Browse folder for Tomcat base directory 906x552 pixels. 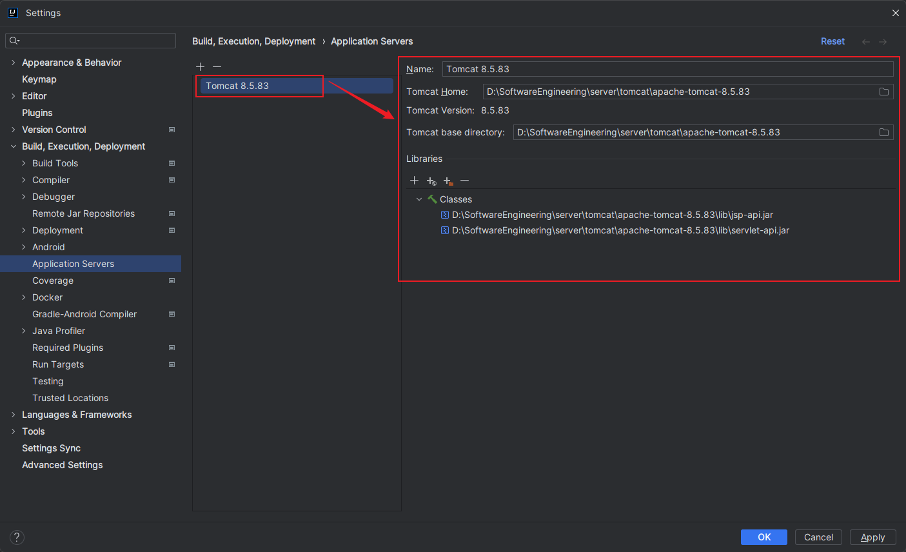[884, 132]
